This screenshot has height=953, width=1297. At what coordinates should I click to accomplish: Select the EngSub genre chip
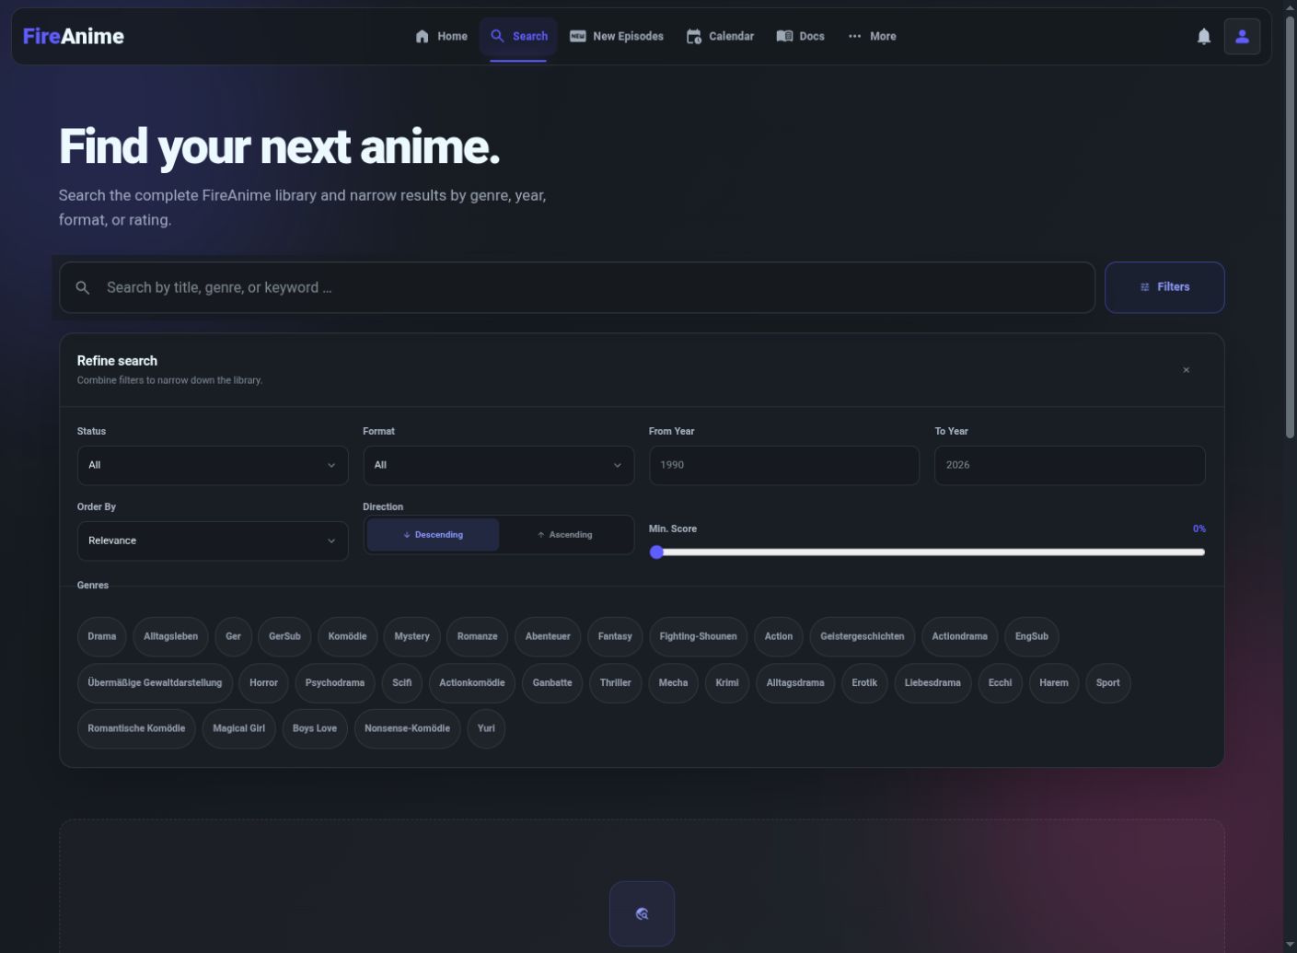pyautogui.click(x=1031, y=637)
